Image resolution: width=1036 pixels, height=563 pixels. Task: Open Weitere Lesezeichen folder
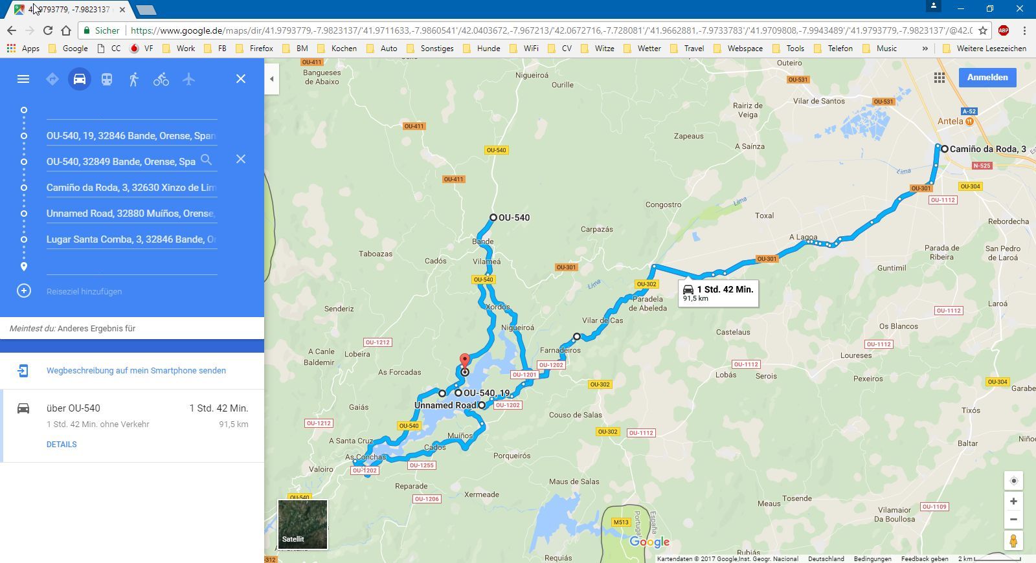click(985, 49)
